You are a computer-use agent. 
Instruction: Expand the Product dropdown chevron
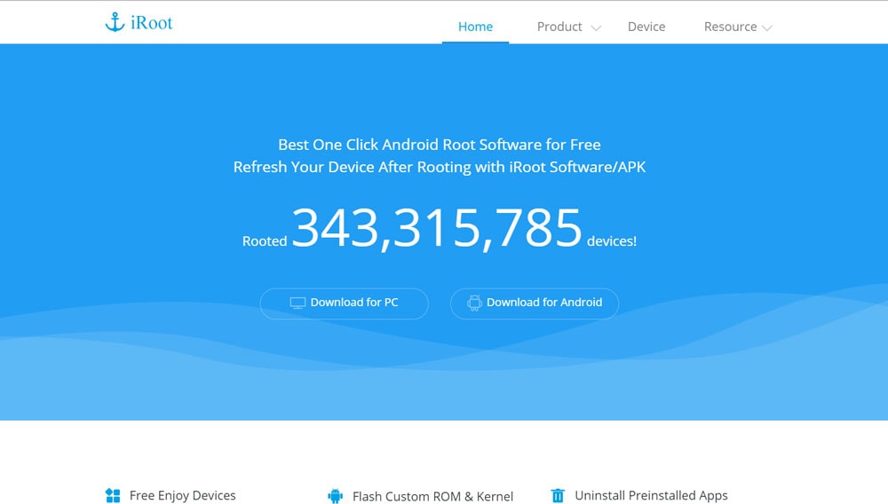[x=596, y=28]
